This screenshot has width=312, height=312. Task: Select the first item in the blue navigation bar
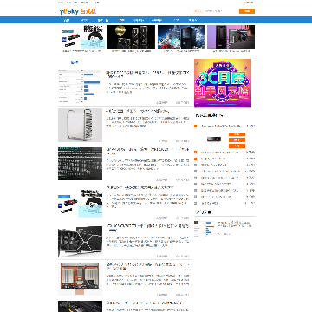point(67,20)
